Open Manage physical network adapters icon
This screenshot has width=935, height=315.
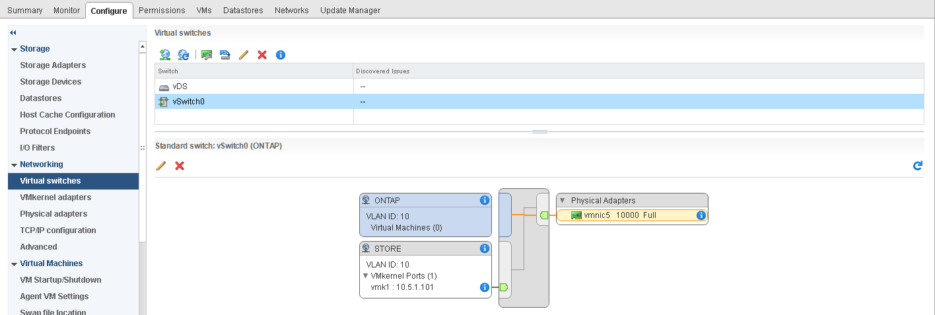[x=207, y=55]
